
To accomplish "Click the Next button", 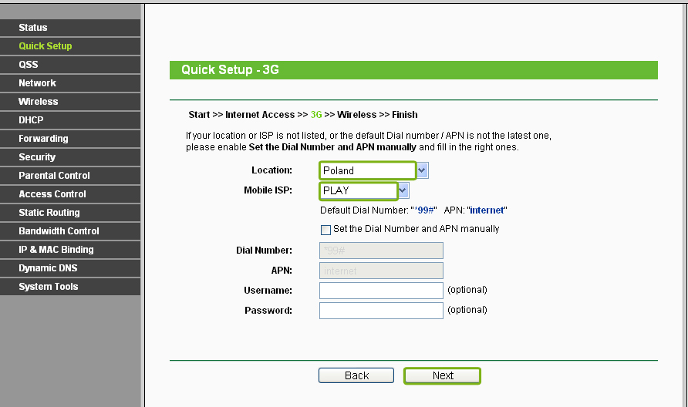I will tap(442, 375).
